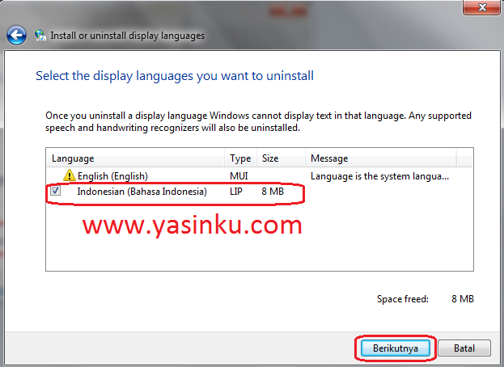The width and height of the screenshot is (504, 367).
Task: Go back with the blue arrow button
Action: (16, 35)
